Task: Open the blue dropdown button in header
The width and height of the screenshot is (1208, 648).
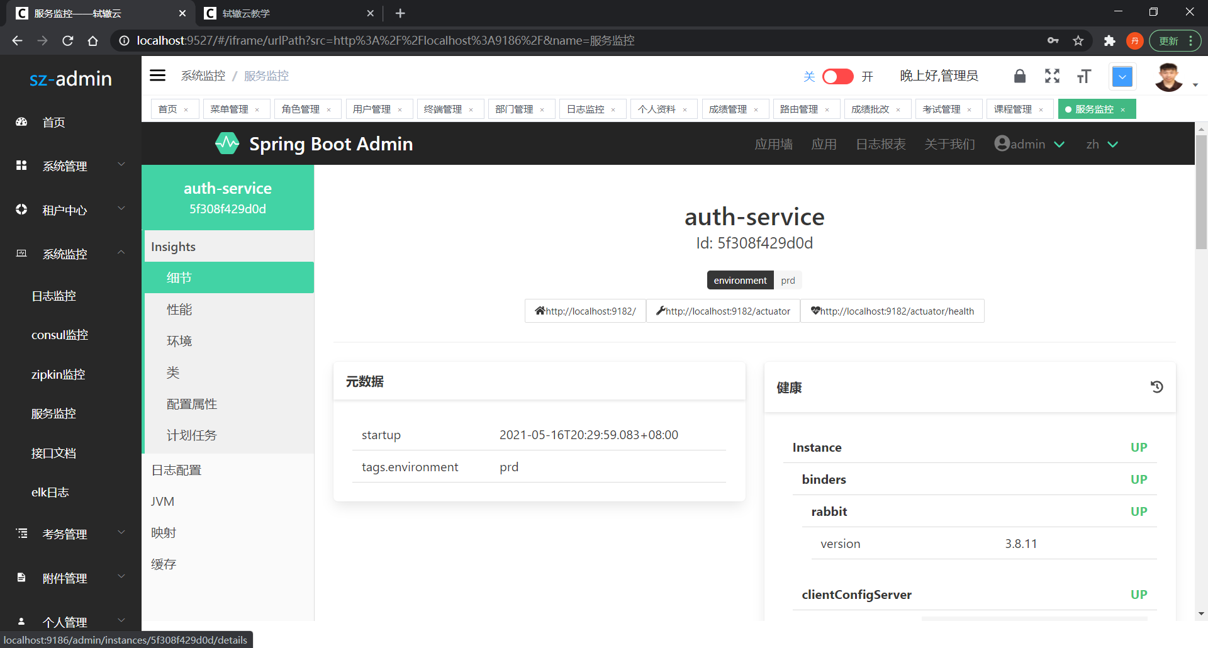Action: pos(1122,77)
